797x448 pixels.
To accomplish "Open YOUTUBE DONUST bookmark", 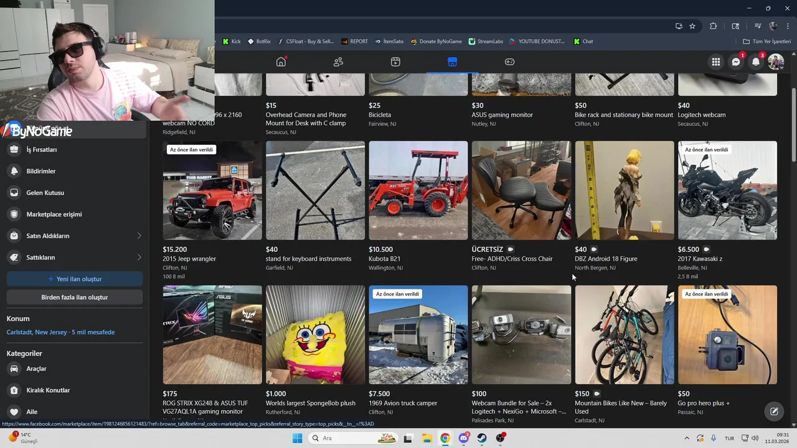I will coord(537,42).
